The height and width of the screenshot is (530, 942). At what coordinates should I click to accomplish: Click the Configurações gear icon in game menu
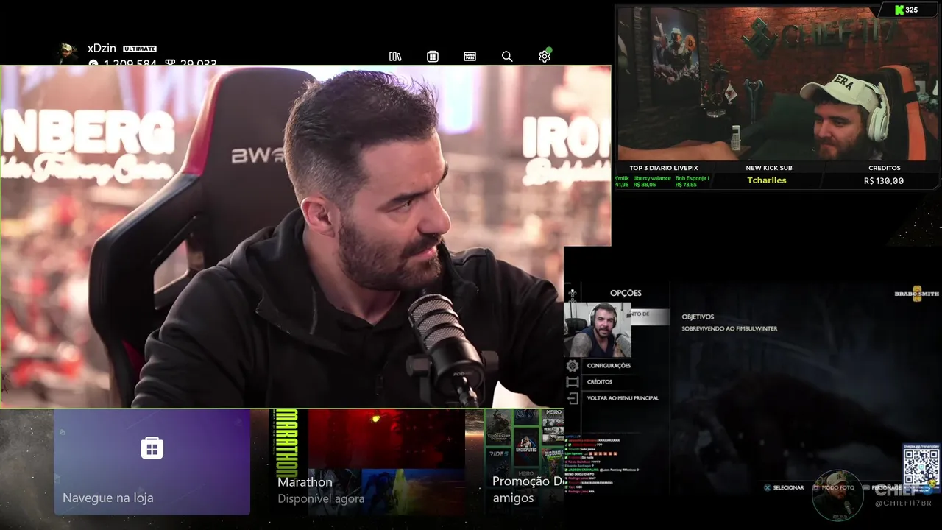[x=573, y=366]
